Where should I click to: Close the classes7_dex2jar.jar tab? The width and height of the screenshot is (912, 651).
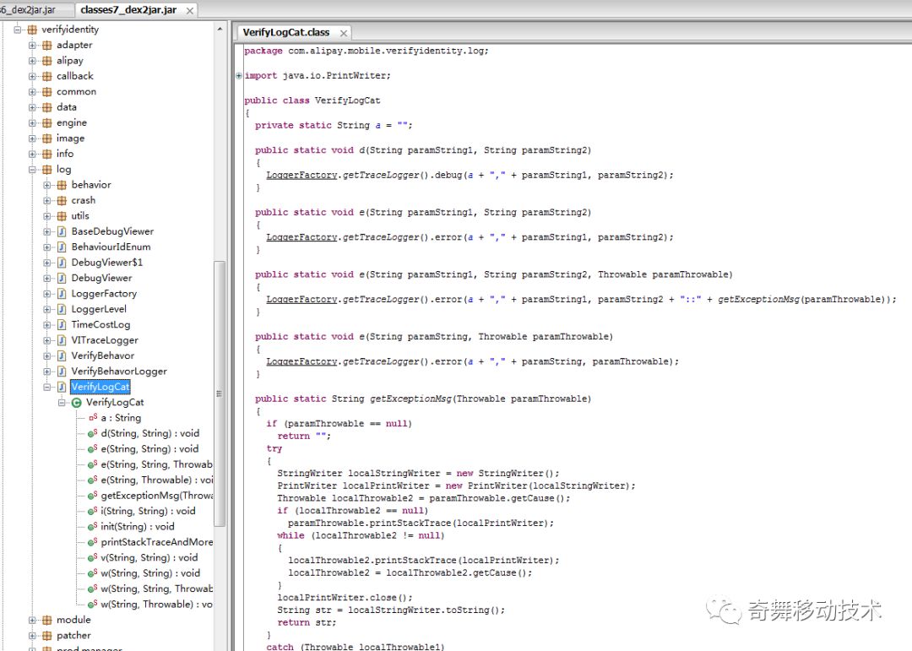190,10
